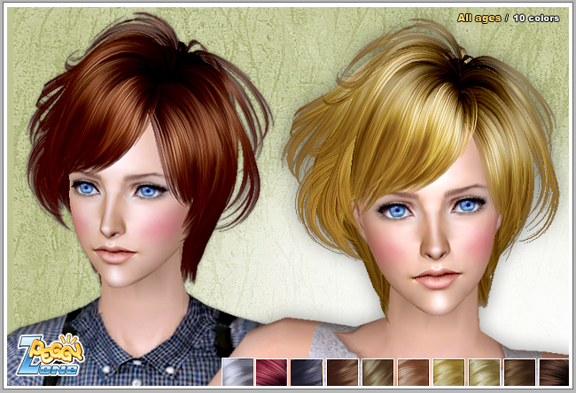The width and height of the screenshot is (576, 393).
Task: Pick the copper brown swatch, sixth in row
Action: [x=413, y=371]
